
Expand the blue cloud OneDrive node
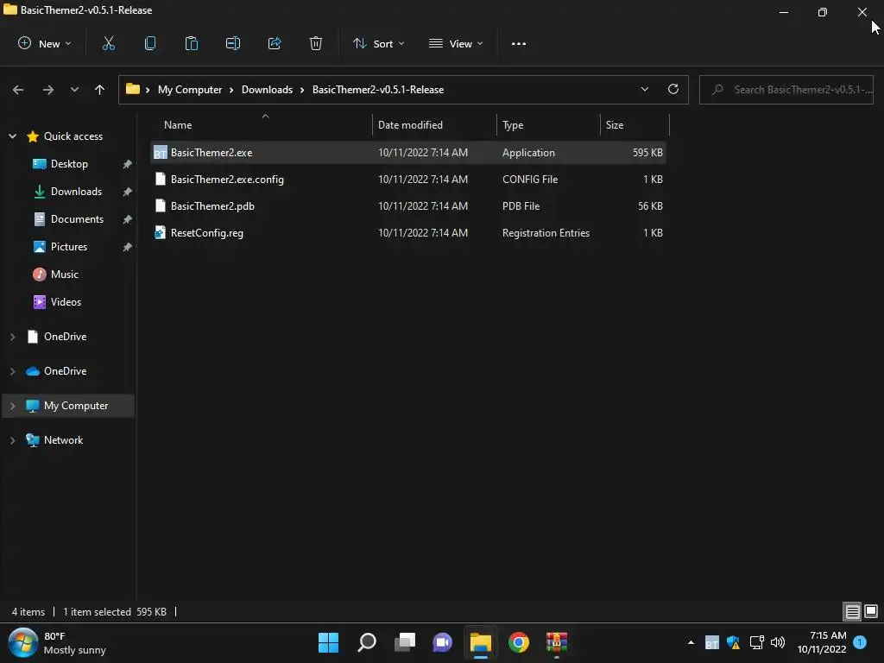pyautogui.click(x=12, y=371)
